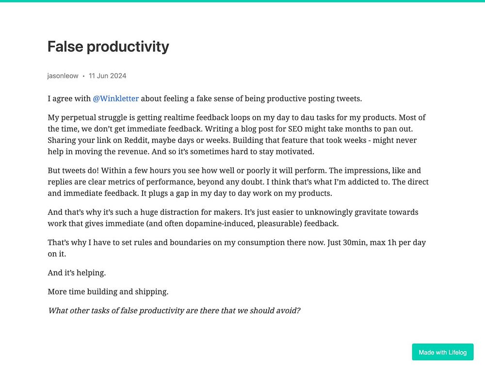Screen dimensions: 485x370
Task: Click the dot separator between author and date
Action: 83,76
